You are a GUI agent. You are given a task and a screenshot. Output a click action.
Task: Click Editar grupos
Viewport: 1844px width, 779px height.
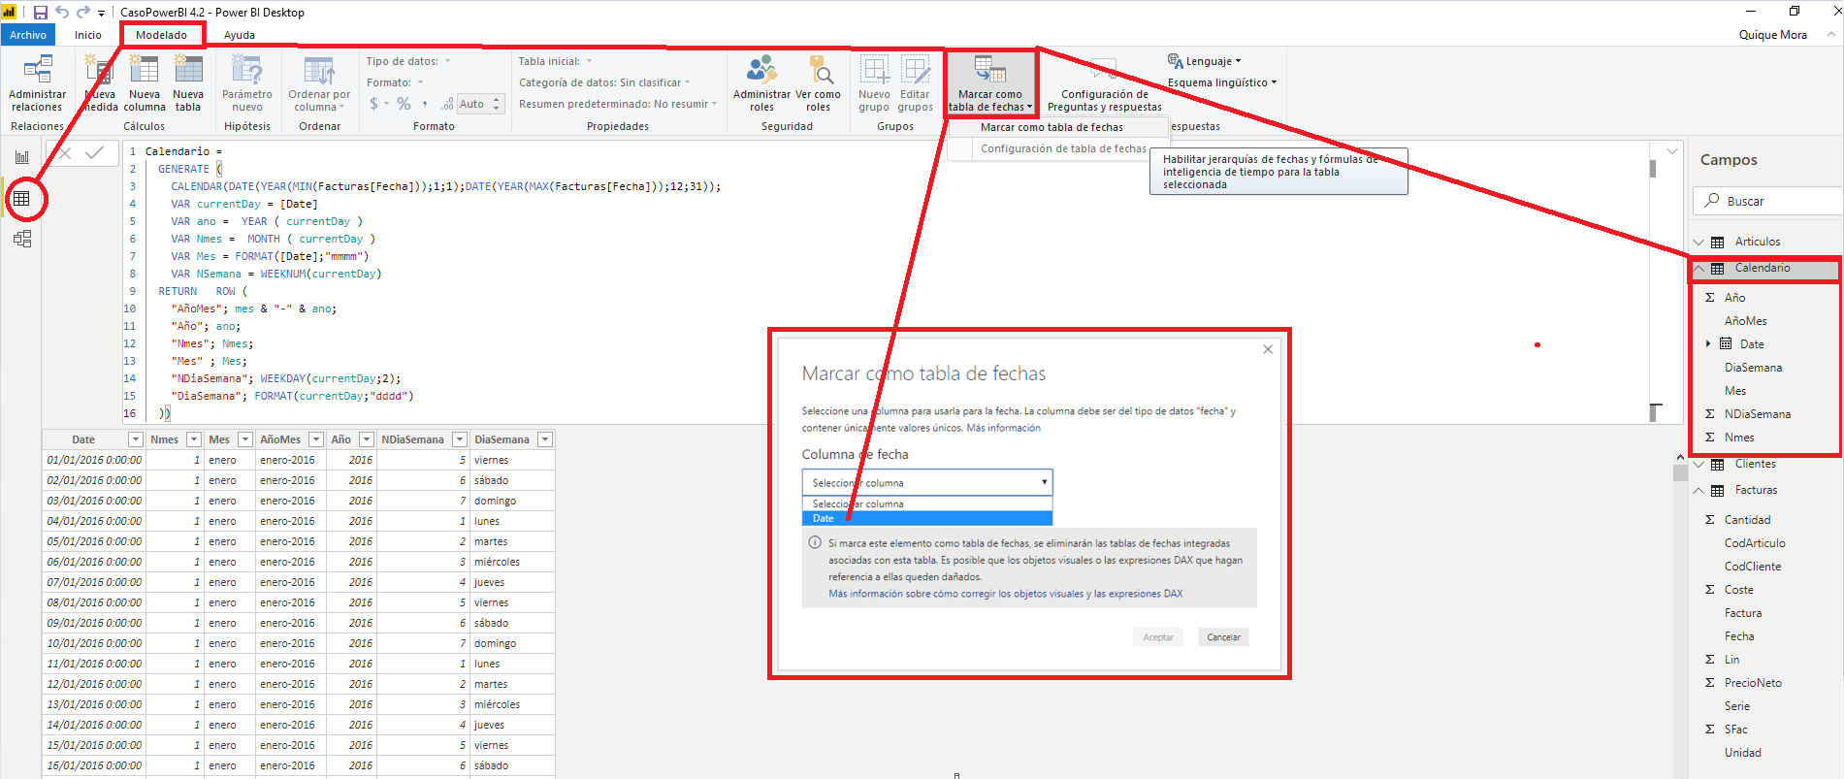click(x=915, y=83)
